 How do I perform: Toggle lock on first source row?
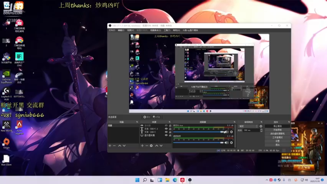[170, 126]
